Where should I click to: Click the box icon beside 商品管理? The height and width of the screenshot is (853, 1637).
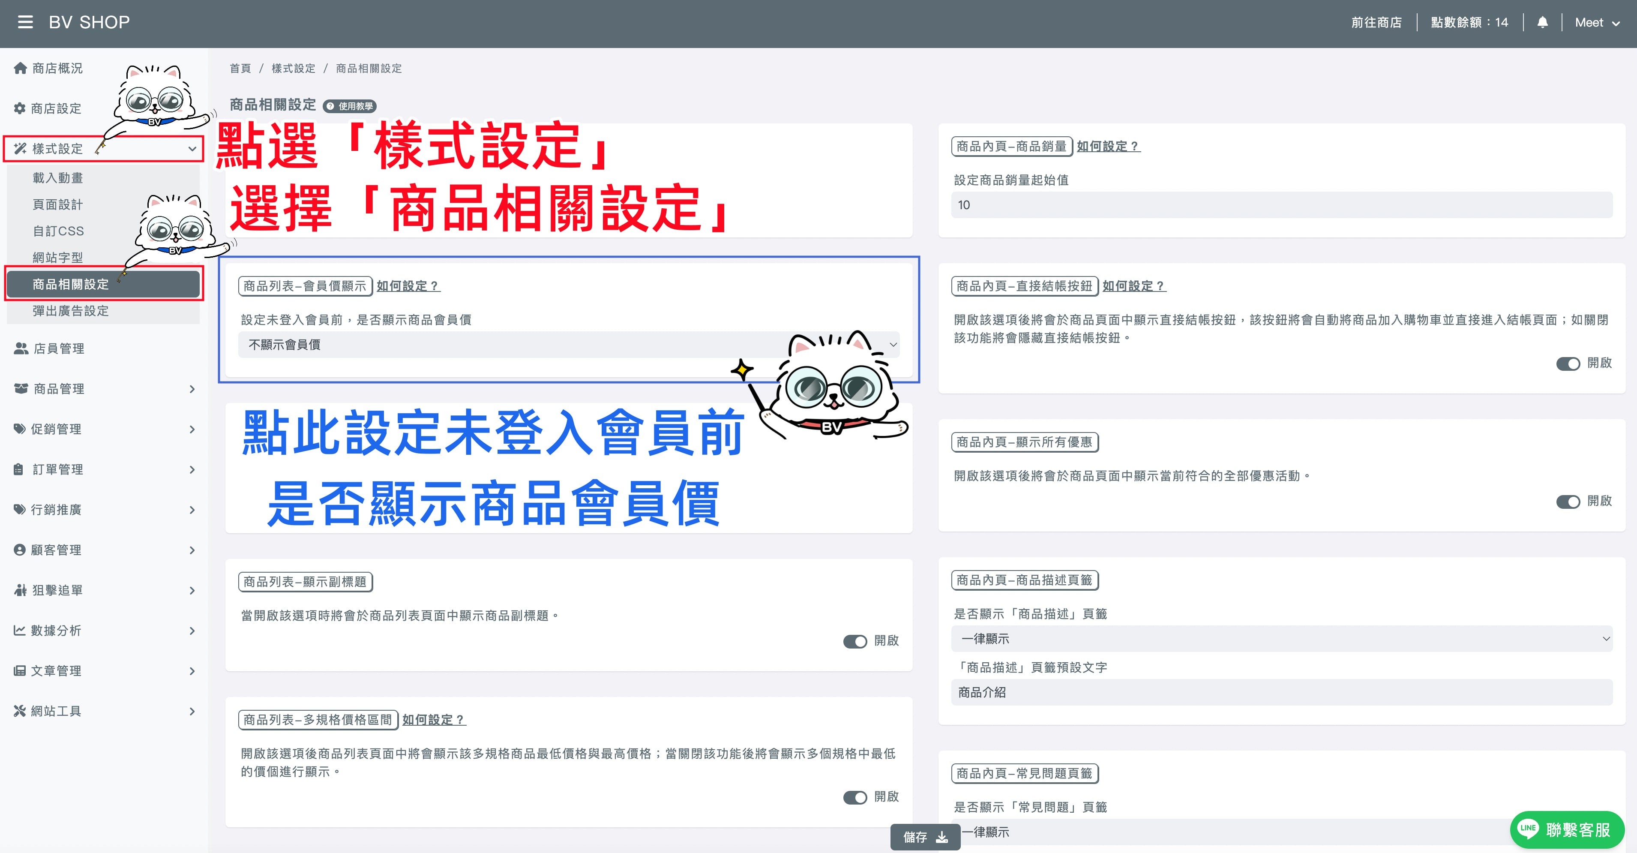coord(21,388)
